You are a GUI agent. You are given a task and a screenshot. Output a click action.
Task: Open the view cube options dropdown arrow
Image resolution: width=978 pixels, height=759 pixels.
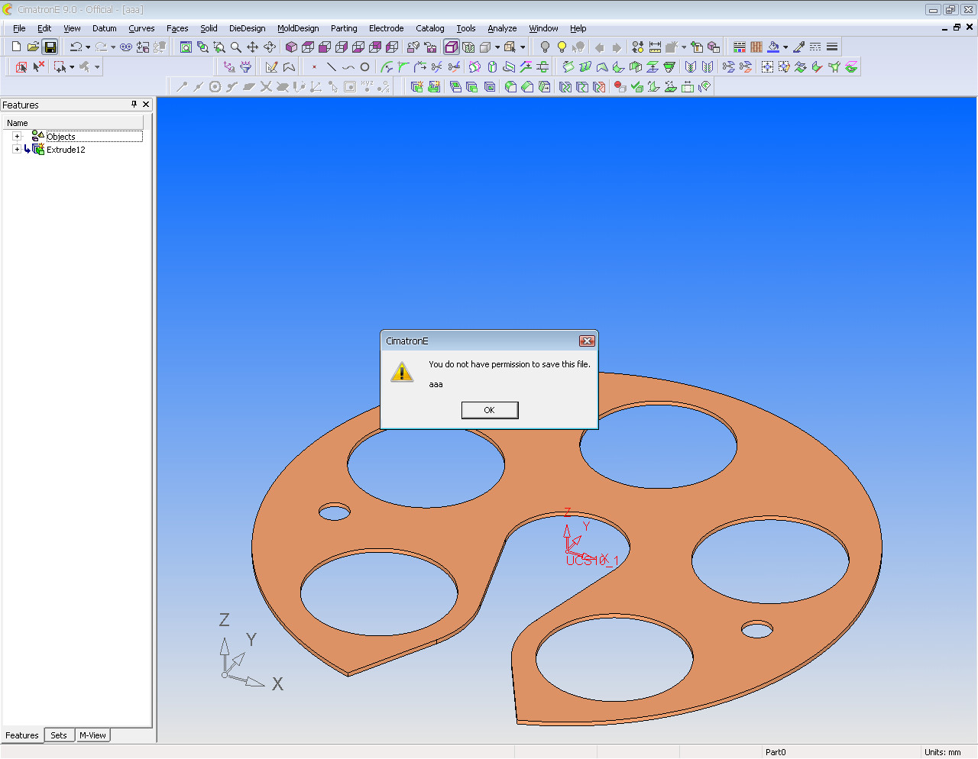[x=497, y=47]
